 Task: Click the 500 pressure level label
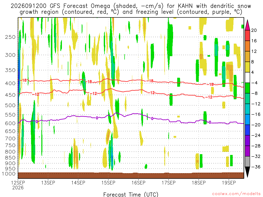[10, 105]
